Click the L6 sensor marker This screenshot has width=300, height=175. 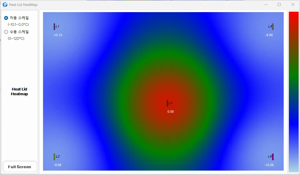tap(273, 157)
